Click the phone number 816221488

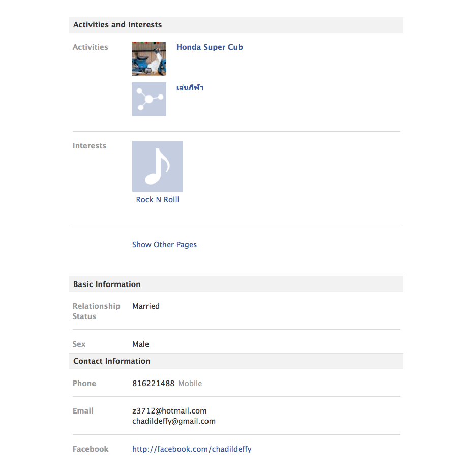pyautogui.click(x=153, y=384)
